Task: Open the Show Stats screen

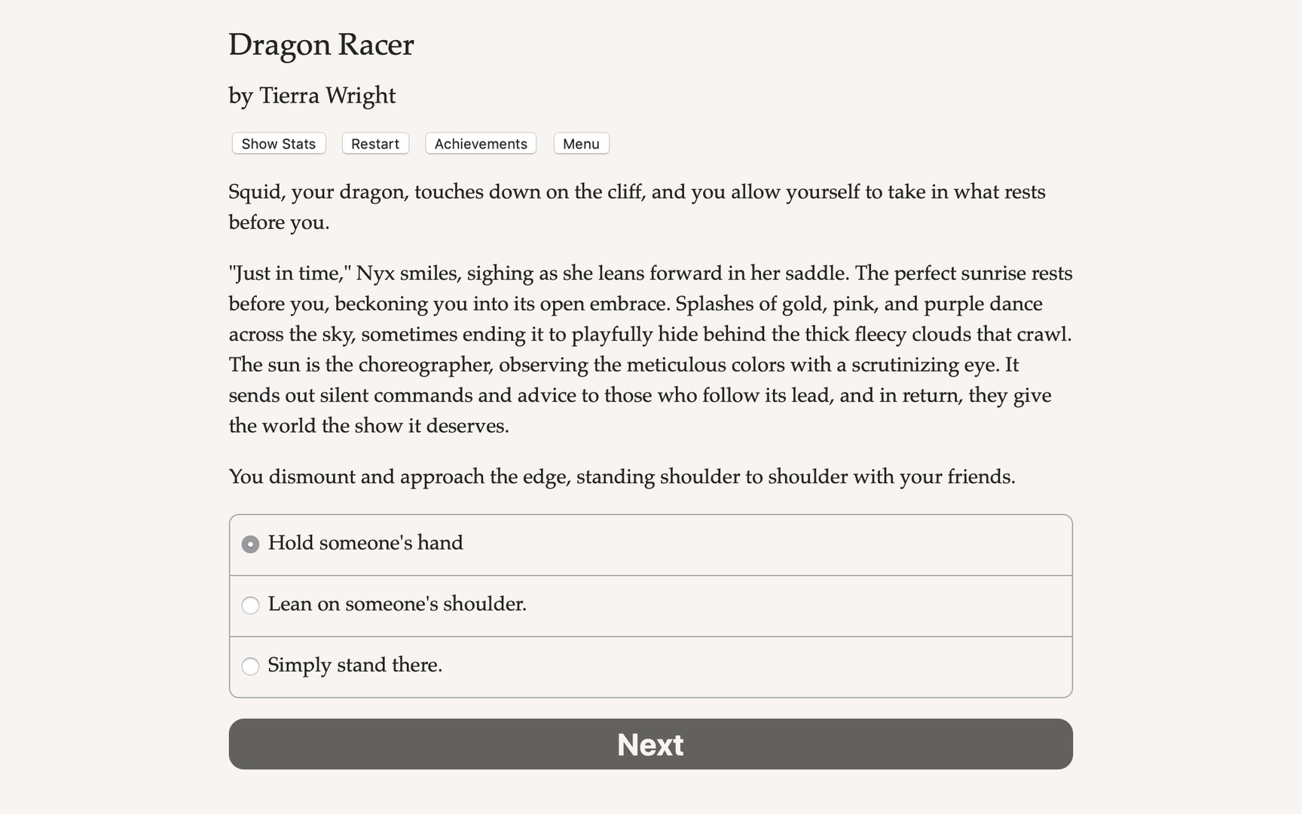Action: 278,143
